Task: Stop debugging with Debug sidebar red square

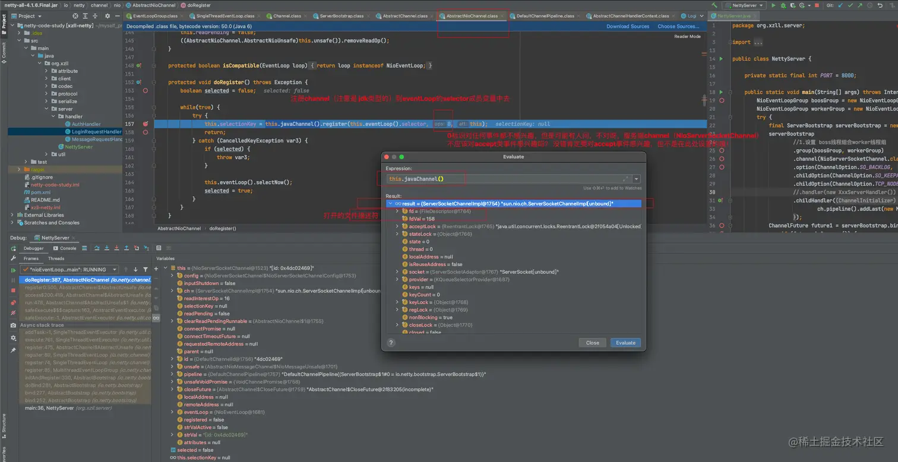Action: point(13,290)
